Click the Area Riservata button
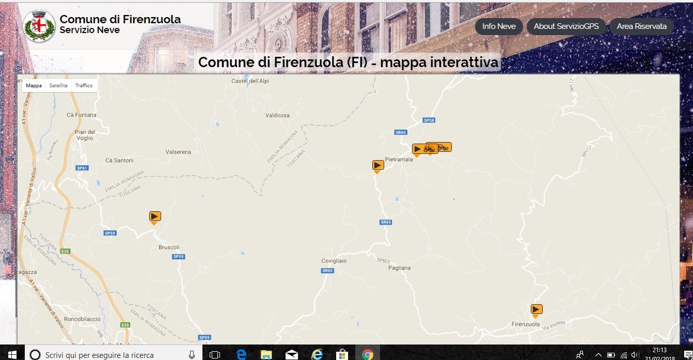This screenshot has height=360, width=693. click(x=641, y=26)
